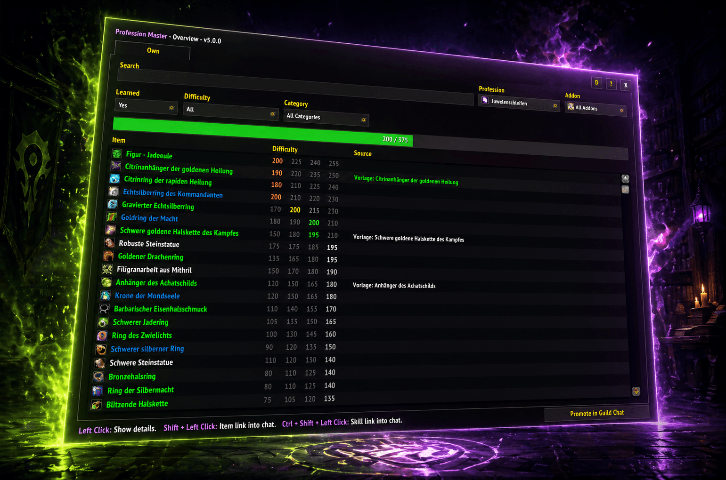
Task: Close the Profession Master window
Action: pos(626,85)
